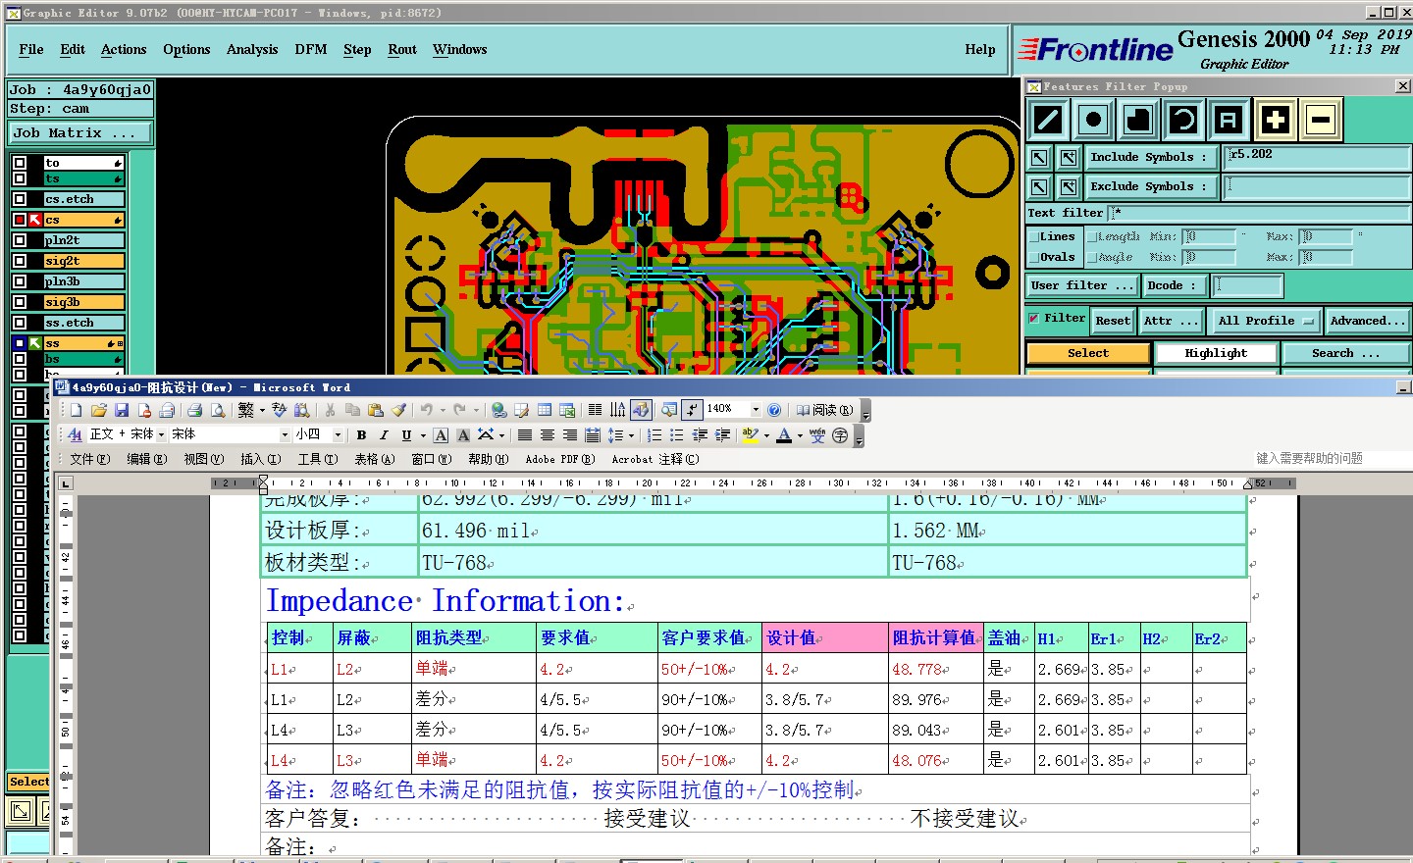The image size is (1413, 863).
Task: Click the Word Insert Table icon
Action: (x=545, y=410)
